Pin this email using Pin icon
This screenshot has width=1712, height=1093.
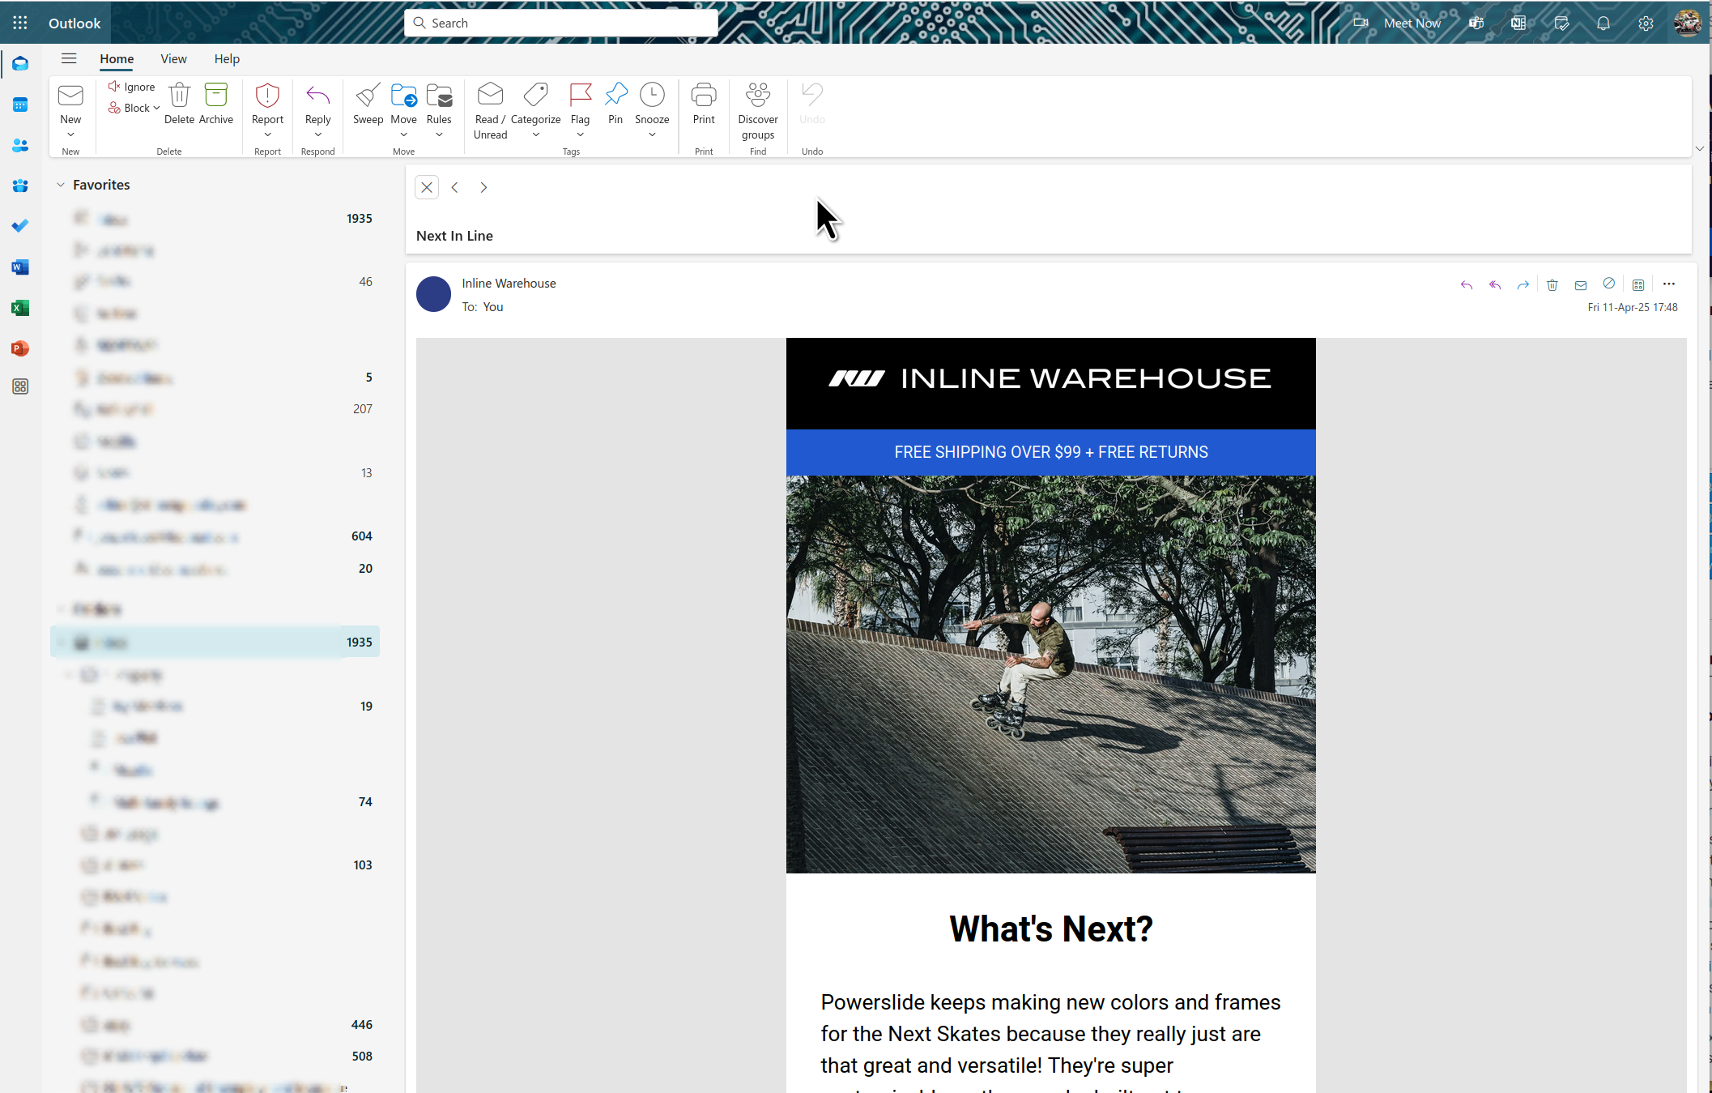pos(615,96)
